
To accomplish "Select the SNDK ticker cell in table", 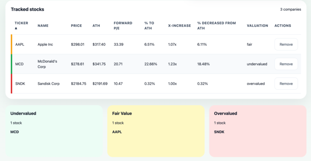I will pos(20,84).
